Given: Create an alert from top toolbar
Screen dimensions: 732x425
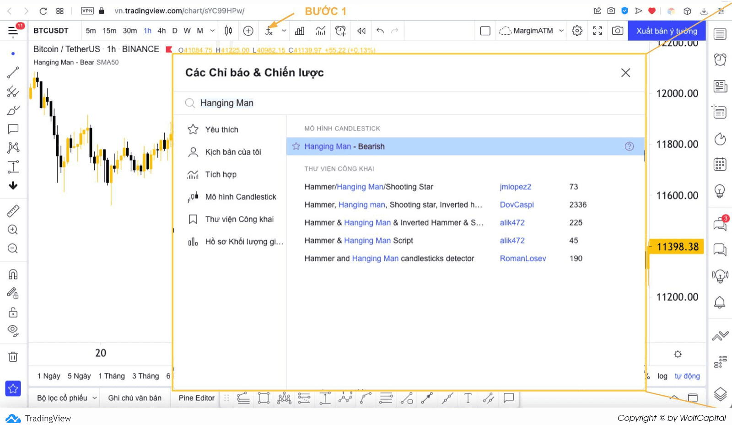Looking at the screenshot, I should [x=340, y=31].
